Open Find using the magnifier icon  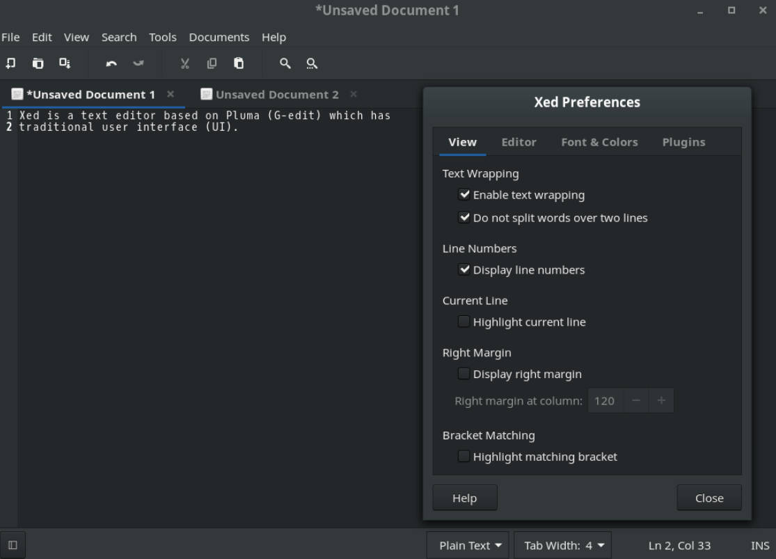point(285,63)
